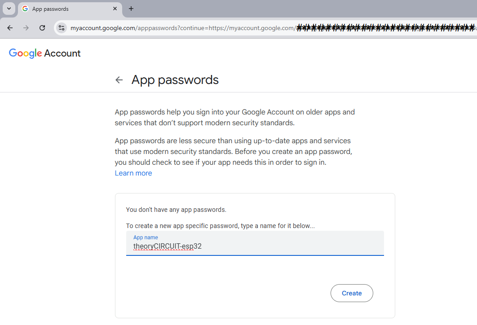
Task: Close the App passwords tab
Action: (x=115, y=9)
